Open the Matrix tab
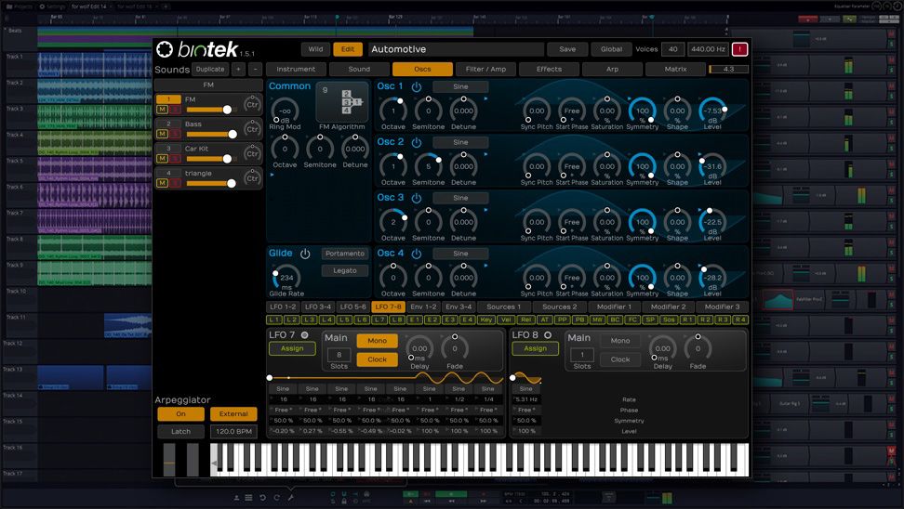 676,69
